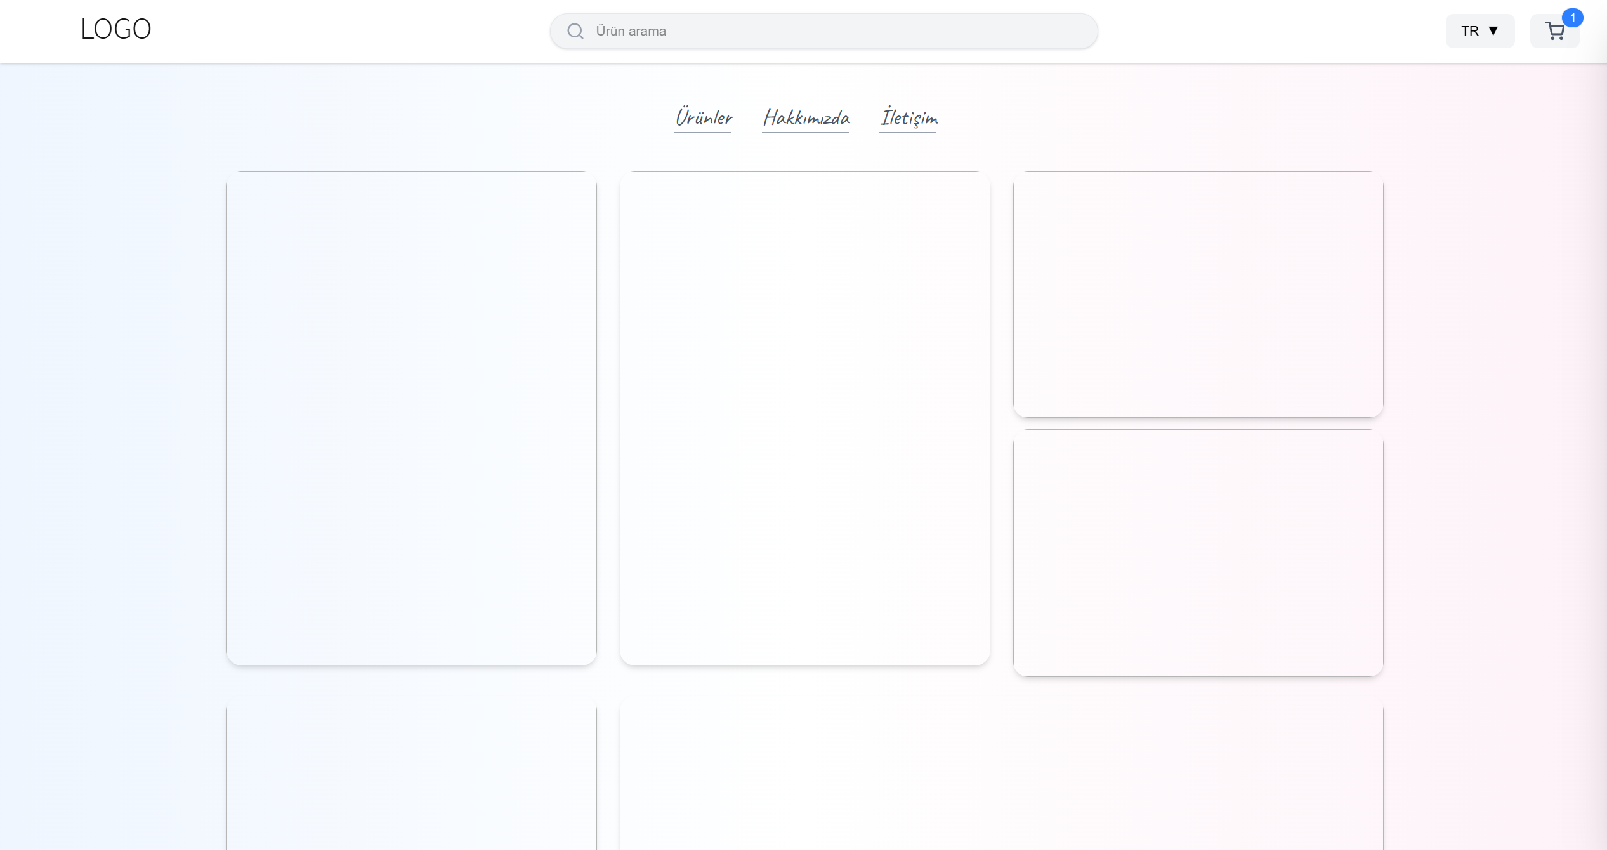
Task: Click the lower small card on right
Action: point(1198,552)
